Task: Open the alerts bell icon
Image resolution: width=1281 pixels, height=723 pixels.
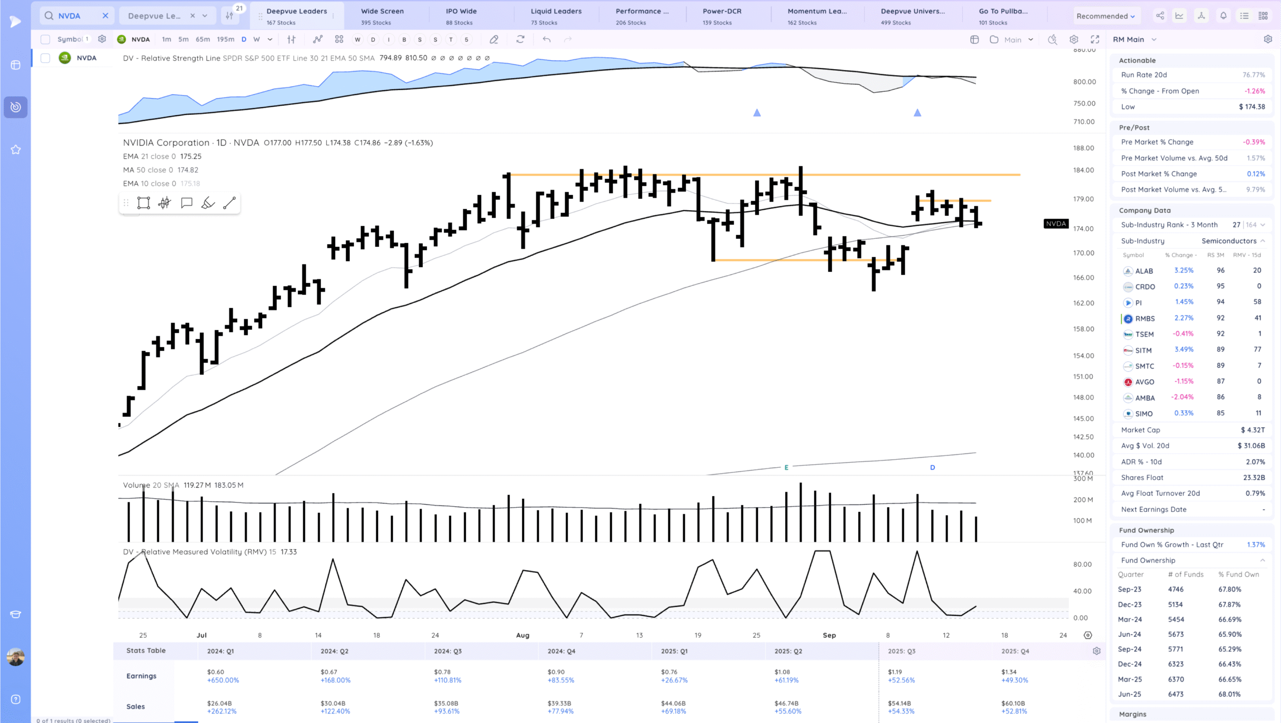Action: pos(1223,16)
